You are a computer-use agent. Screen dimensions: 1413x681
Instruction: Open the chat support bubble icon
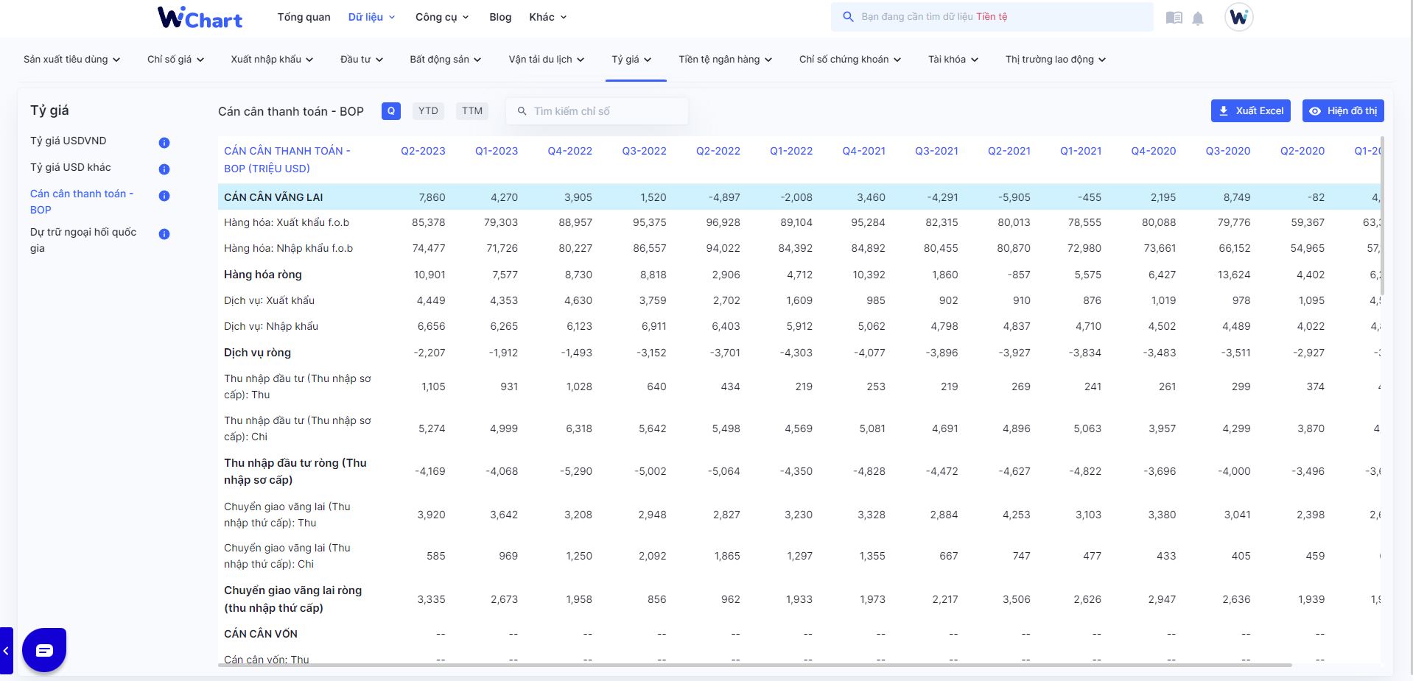(44, 650)
